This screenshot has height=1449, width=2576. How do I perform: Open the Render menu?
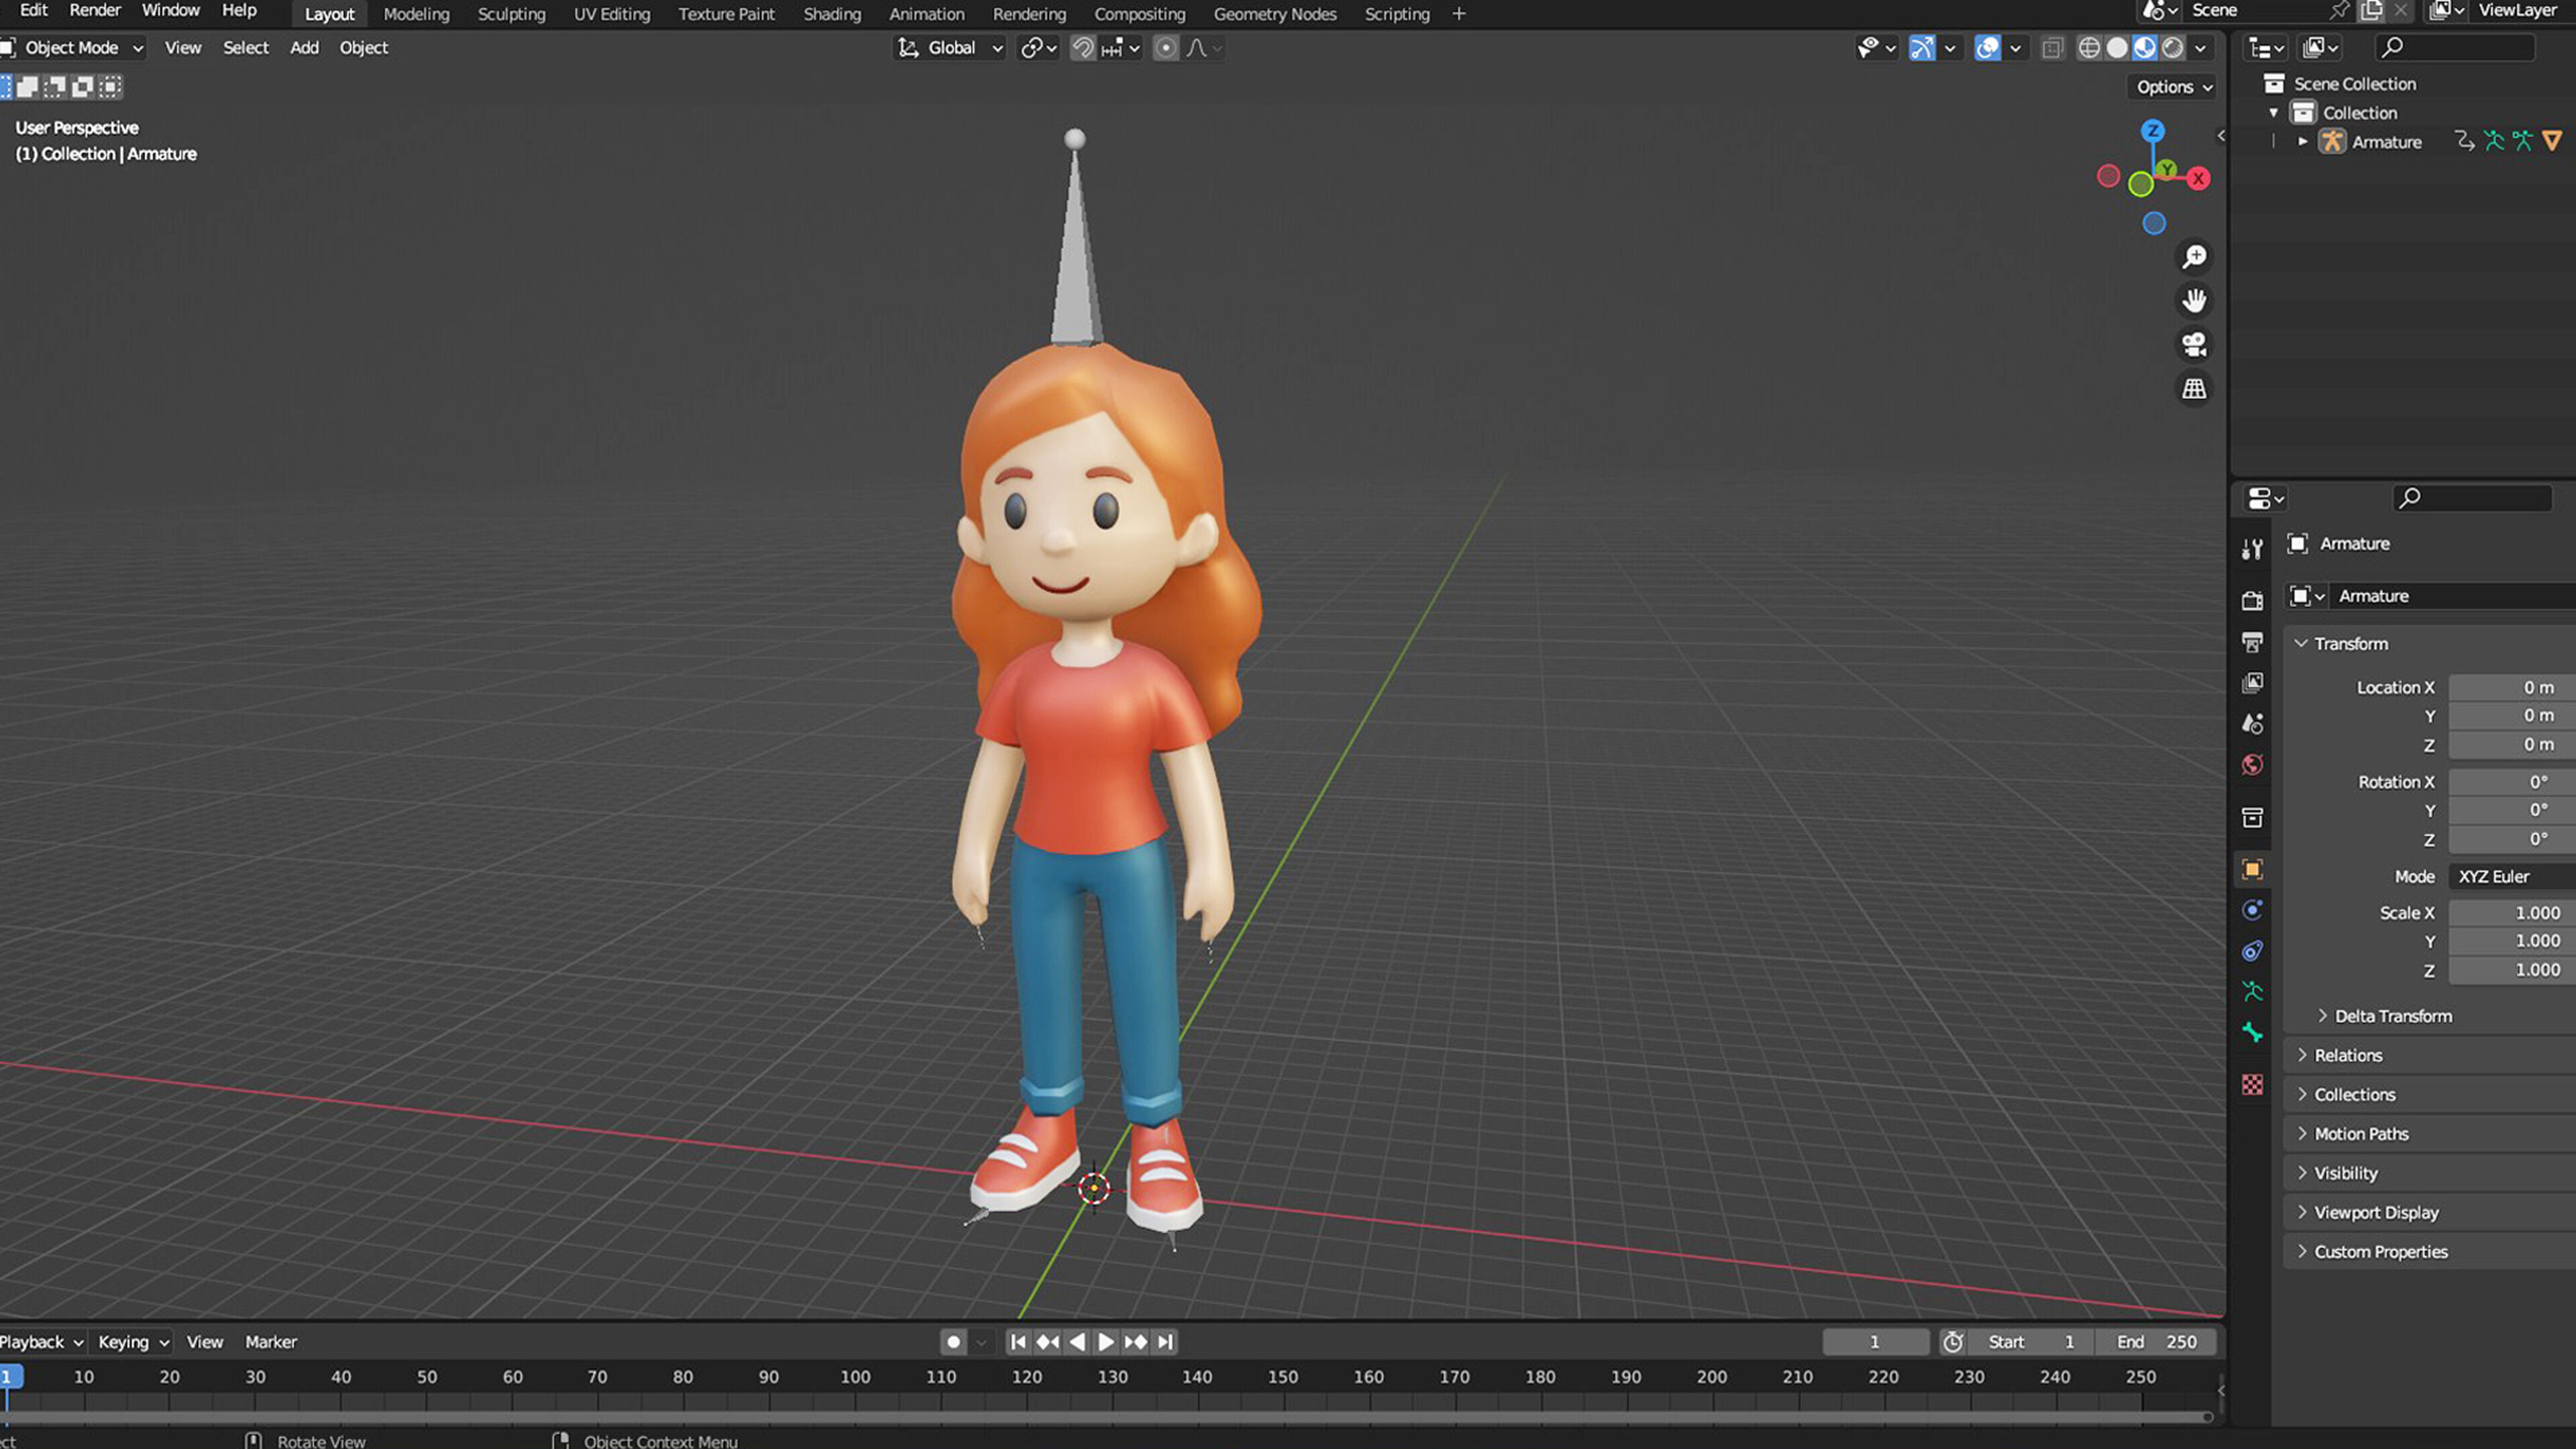pos(95,10)
